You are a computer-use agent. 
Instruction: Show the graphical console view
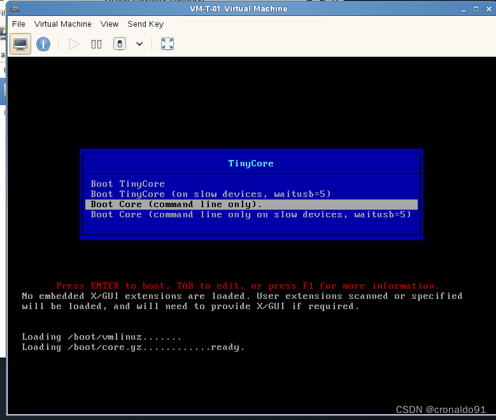point(20,44)
